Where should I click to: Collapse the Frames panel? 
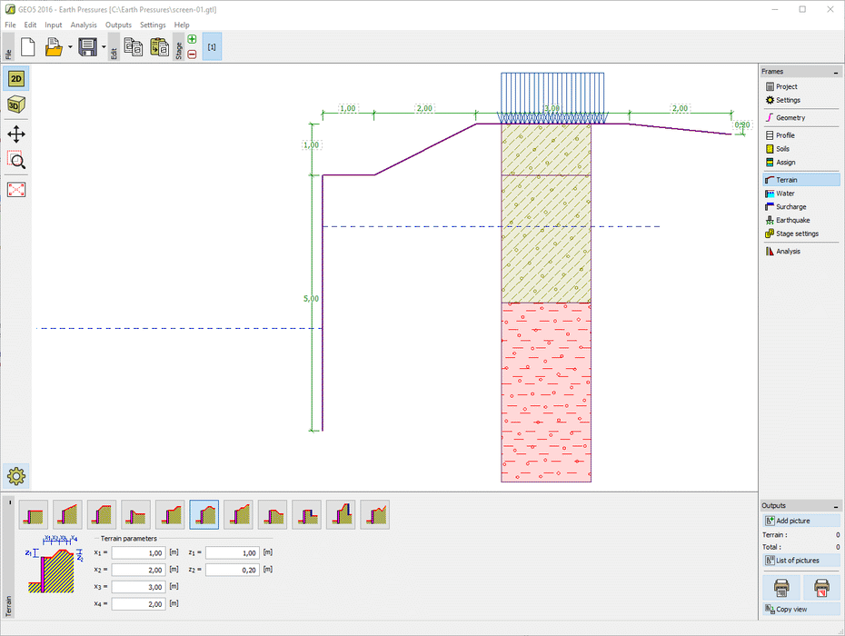(x=835, y=72)
